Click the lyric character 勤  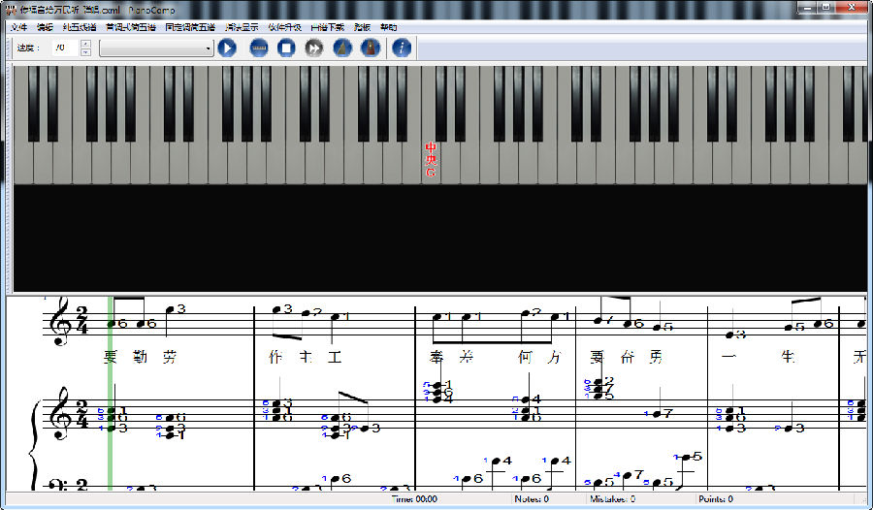(x=141, y=357)
